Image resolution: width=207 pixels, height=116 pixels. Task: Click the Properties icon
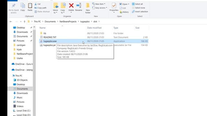pyautogui.click(x=114, y=6)
